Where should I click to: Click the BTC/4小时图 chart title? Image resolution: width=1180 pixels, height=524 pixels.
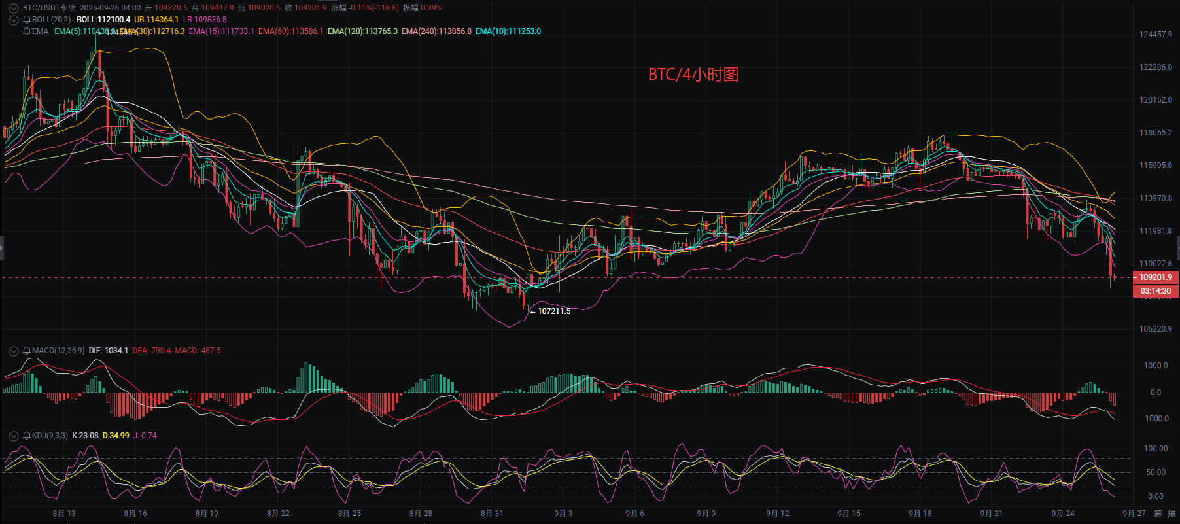tap(693, 75)
